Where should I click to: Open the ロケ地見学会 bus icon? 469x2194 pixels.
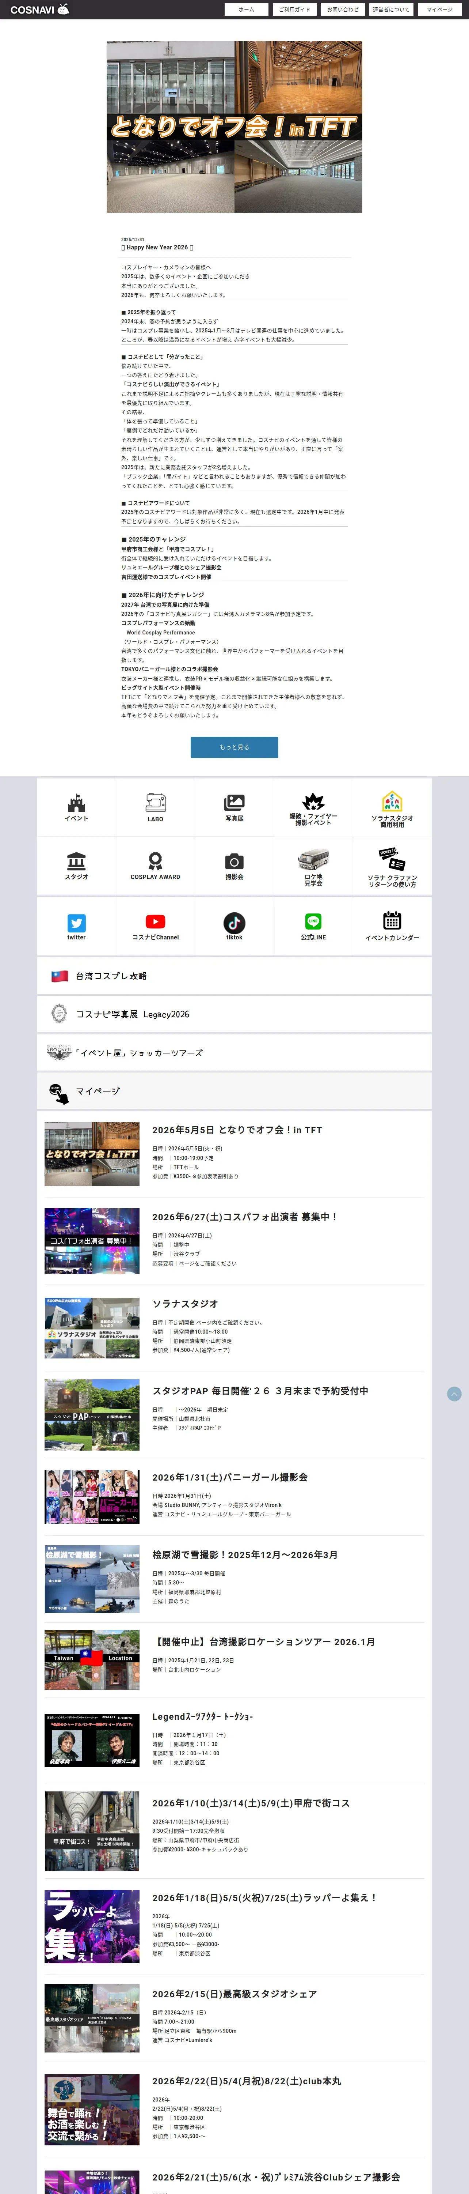[313, 859]
